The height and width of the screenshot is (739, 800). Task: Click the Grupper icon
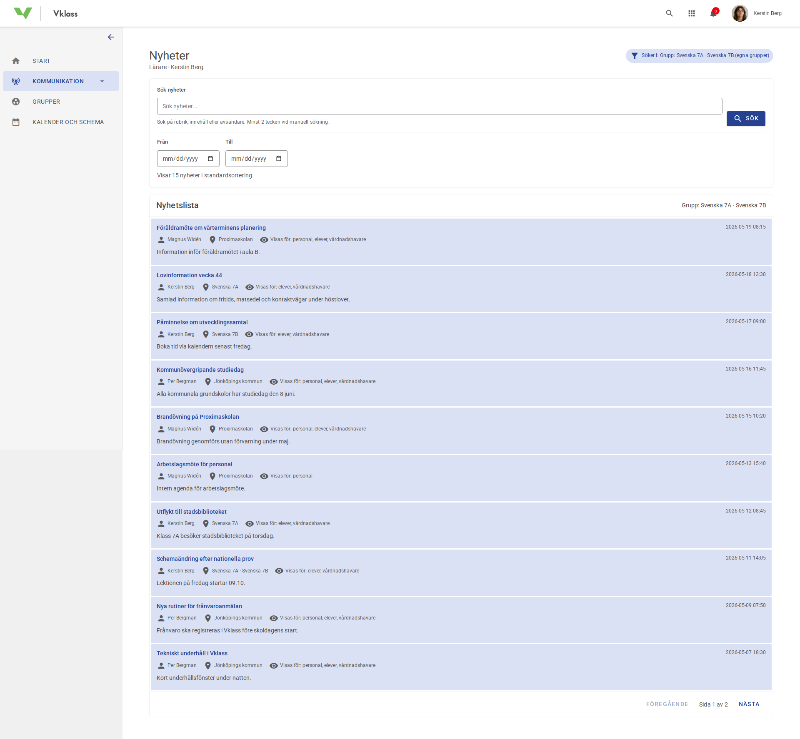coord(16,102)
